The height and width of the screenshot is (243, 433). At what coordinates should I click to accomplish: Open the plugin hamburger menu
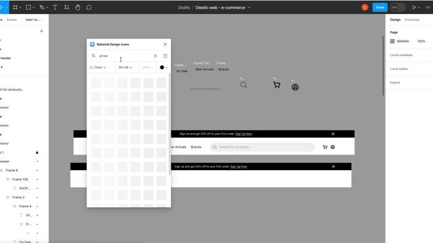(x=165, y=56)
